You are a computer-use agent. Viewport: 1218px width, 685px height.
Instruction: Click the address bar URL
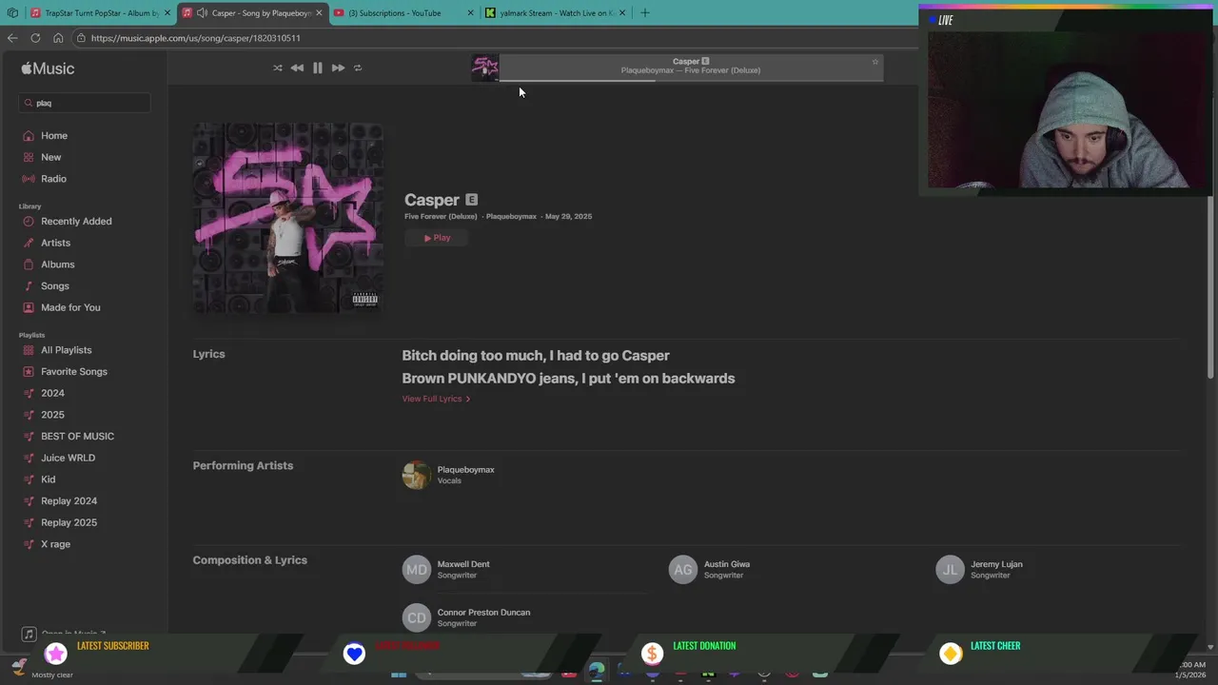pos(196,38)
